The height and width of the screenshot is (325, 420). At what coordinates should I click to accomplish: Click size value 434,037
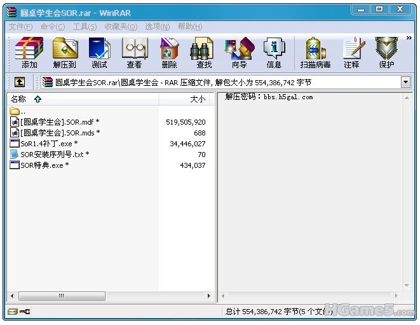[193, 165]
